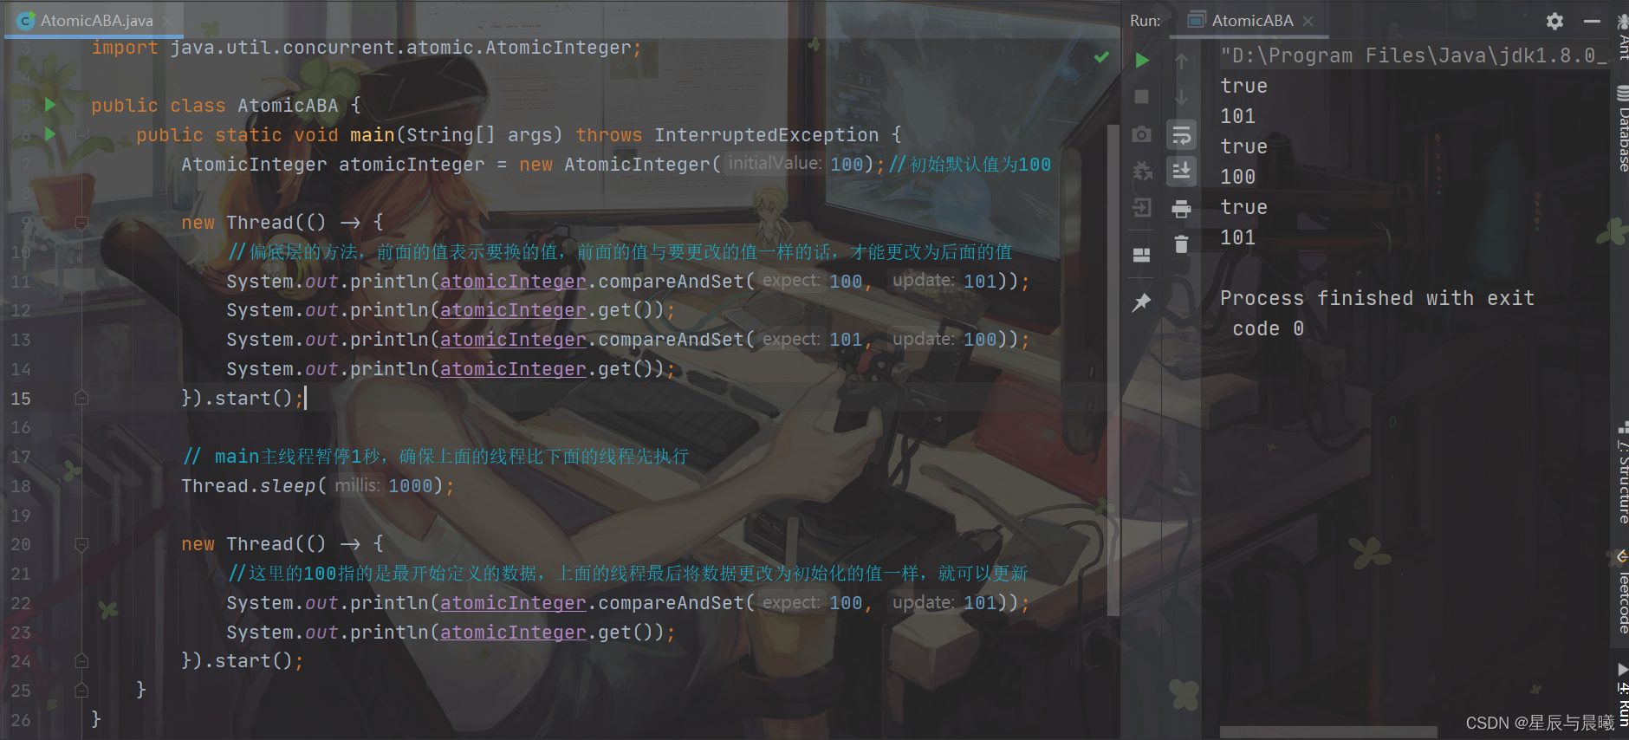Click line number 15 in the gutter
1629x740 pixels.
21,399
